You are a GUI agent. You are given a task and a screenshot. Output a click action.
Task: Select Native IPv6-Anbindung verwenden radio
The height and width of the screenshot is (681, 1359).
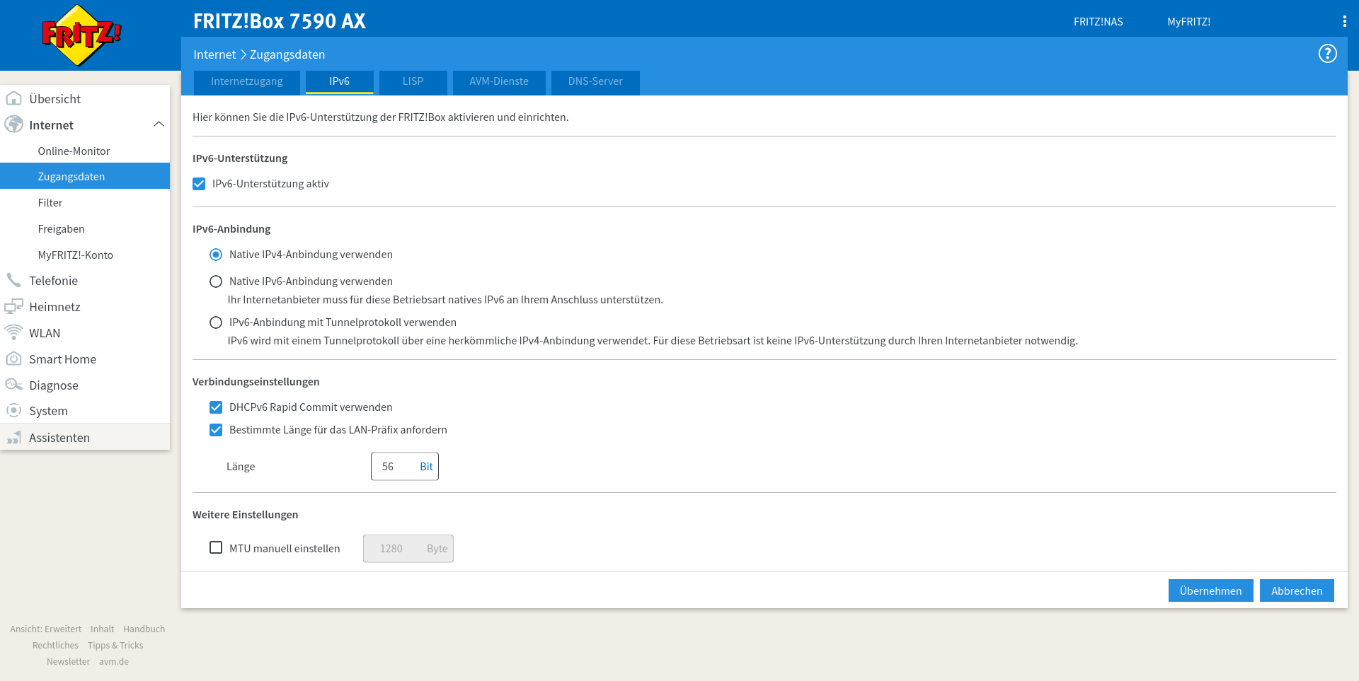click(x=216, y=281)
